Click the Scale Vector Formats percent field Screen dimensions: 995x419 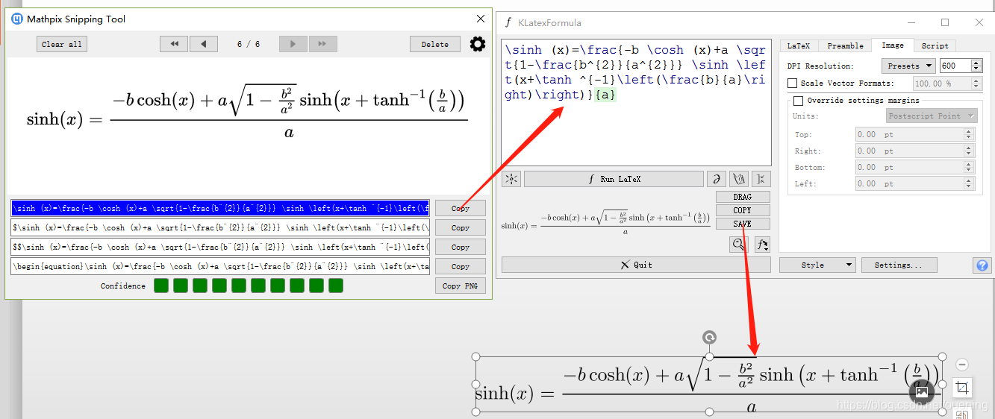946,84
